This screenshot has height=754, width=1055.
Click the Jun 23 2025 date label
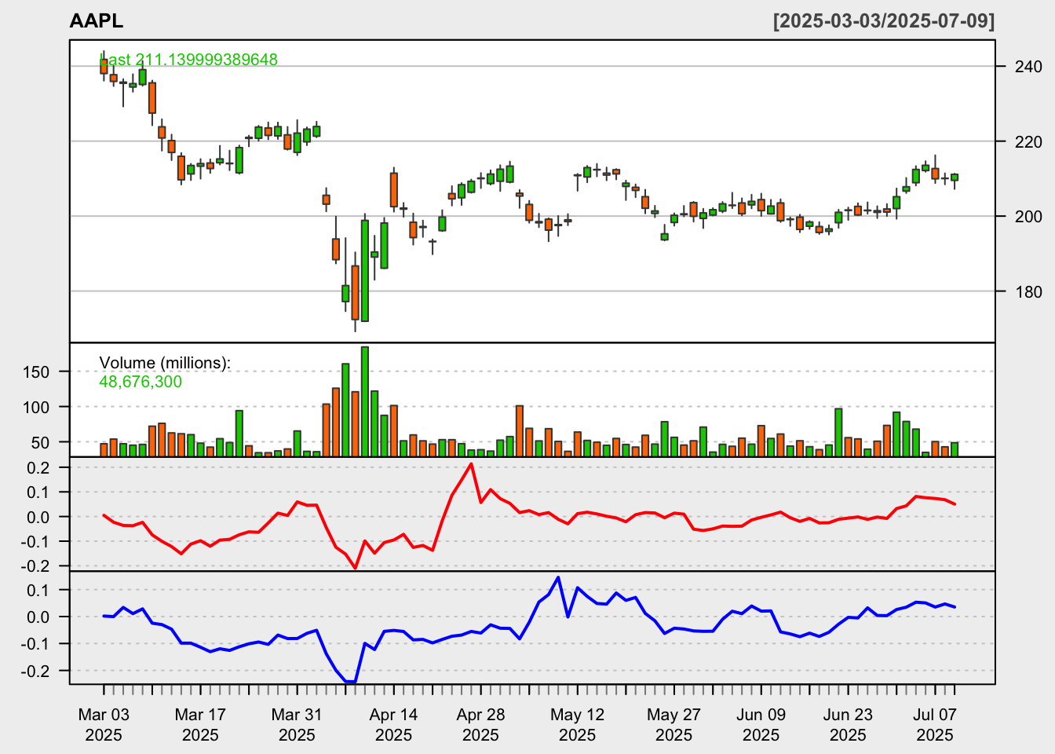click(848, 725)
